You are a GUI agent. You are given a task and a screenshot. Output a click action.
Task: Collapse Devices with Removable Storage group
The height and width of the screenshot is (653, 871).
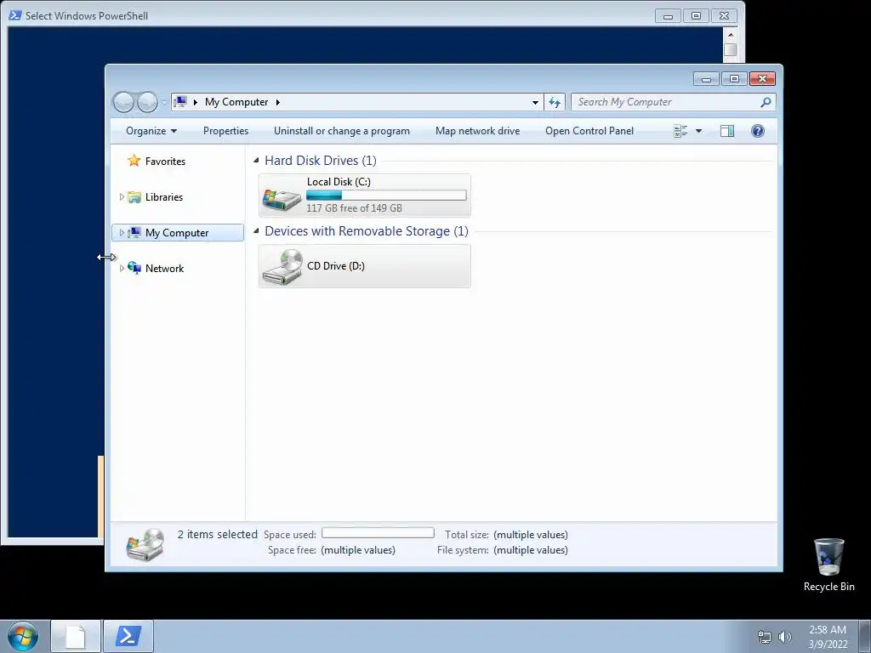(256, 231)
